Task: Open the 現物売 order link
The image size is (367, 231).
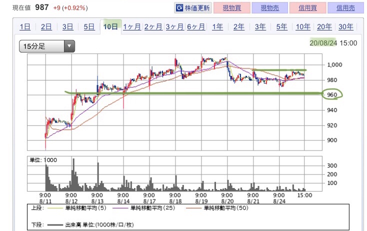Action: (269, 7)
